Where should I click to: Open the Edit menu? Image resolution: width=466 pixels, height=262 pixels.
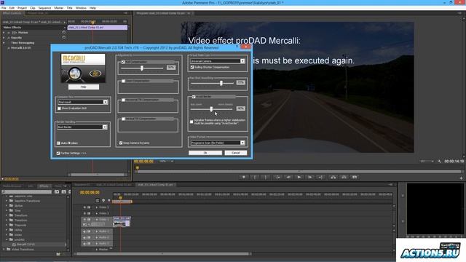[x=12, y=8]
